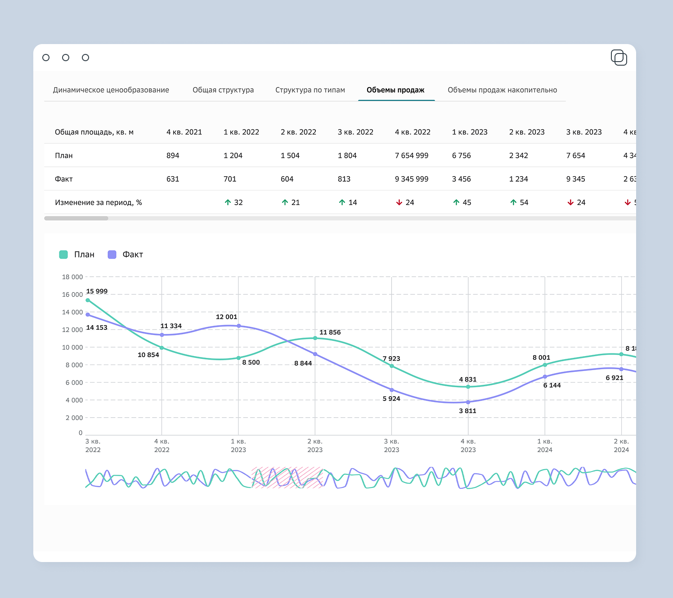This screenshot has width=673, height=598.
Task: Click the pink hatched range selector in mini chart
Action: tap(287, 478)
